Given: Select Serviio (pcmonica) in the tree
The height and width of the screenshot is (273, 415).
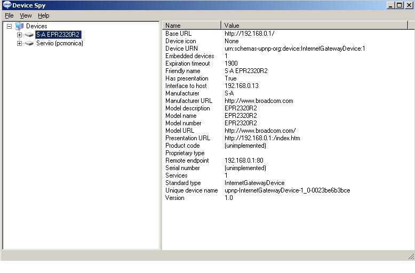Looking at the screenshot, I should coord(60,43).
